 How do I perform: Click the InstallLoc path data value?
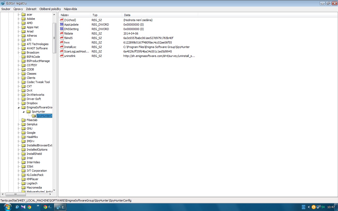pos(156,47)
